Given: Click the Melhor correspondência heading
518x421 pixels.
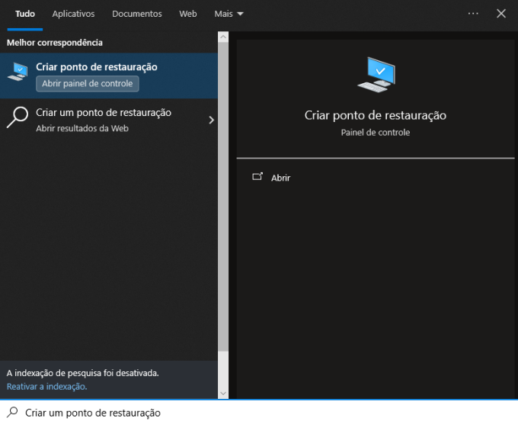Looking at the screenshot, I should tap(55, 43).
